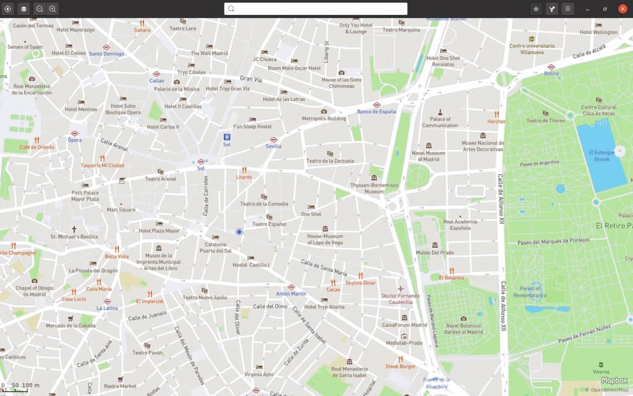Viewport: 633px width, 396px height.
Task: Select the Antón Martín metro icon
Action: click(291, 287)
